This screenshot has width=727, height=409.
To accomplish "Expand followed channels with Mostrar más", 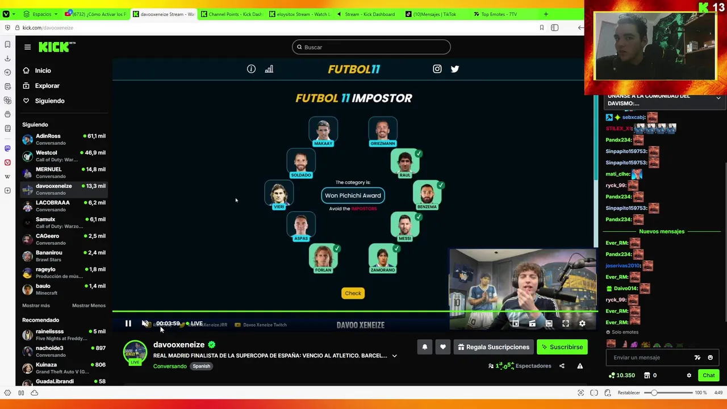I will click(36, 306).
